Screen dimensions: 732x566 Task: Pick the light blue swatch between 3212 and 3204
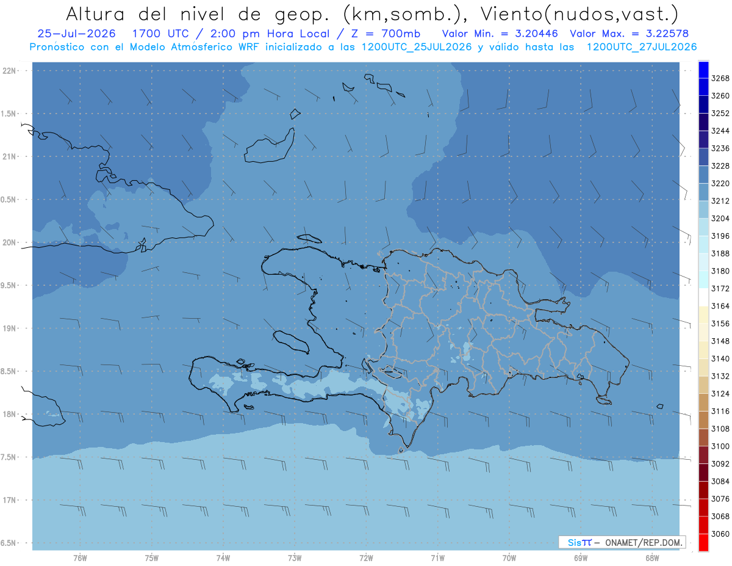tap(703, 209)
